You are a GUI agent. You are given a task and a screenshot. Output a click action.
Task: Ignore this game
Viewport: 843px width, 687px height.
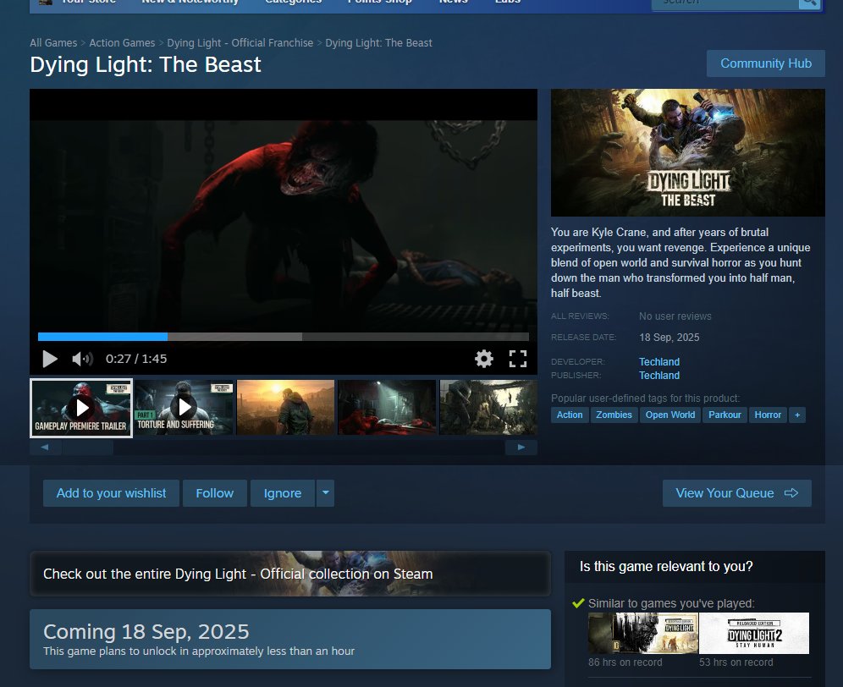click(282, 493)
